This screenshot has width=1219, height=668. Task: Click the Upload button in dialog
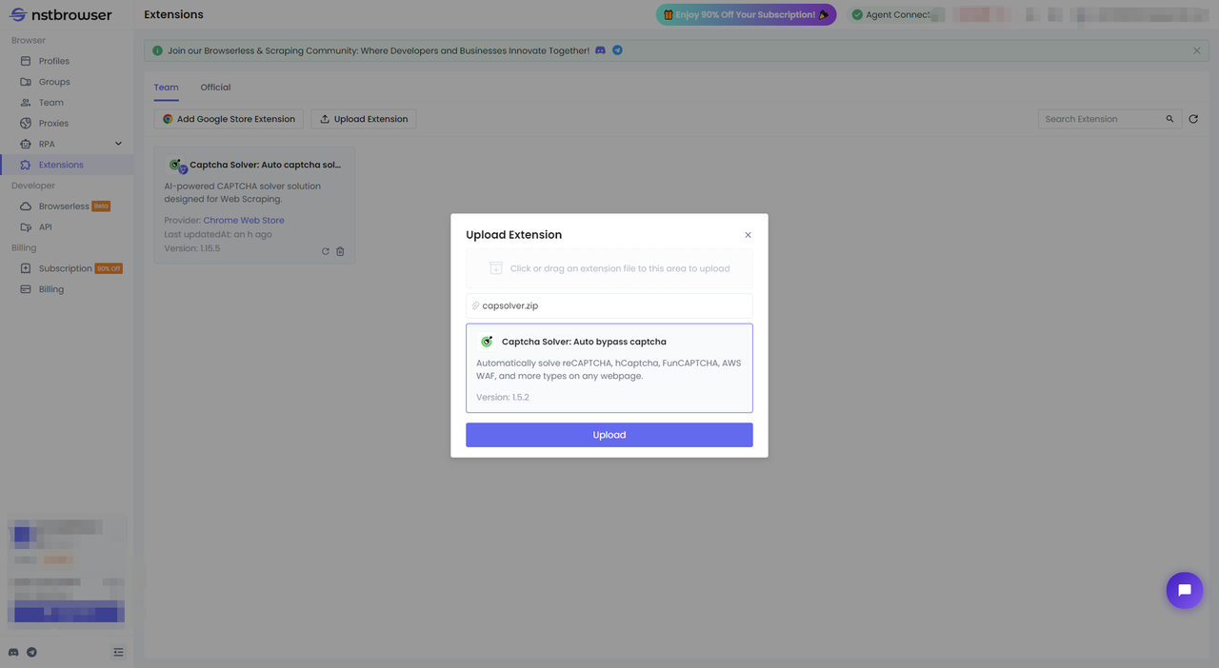pos(609,435)
